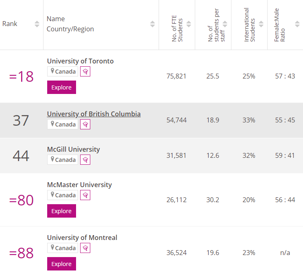Select rank =88 cell

[21, 253]
